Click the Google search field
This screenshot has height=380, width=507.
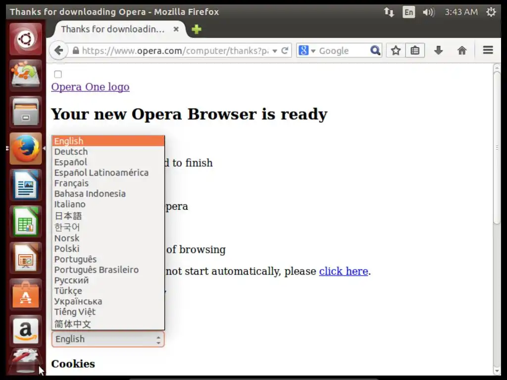pos(344,51)
